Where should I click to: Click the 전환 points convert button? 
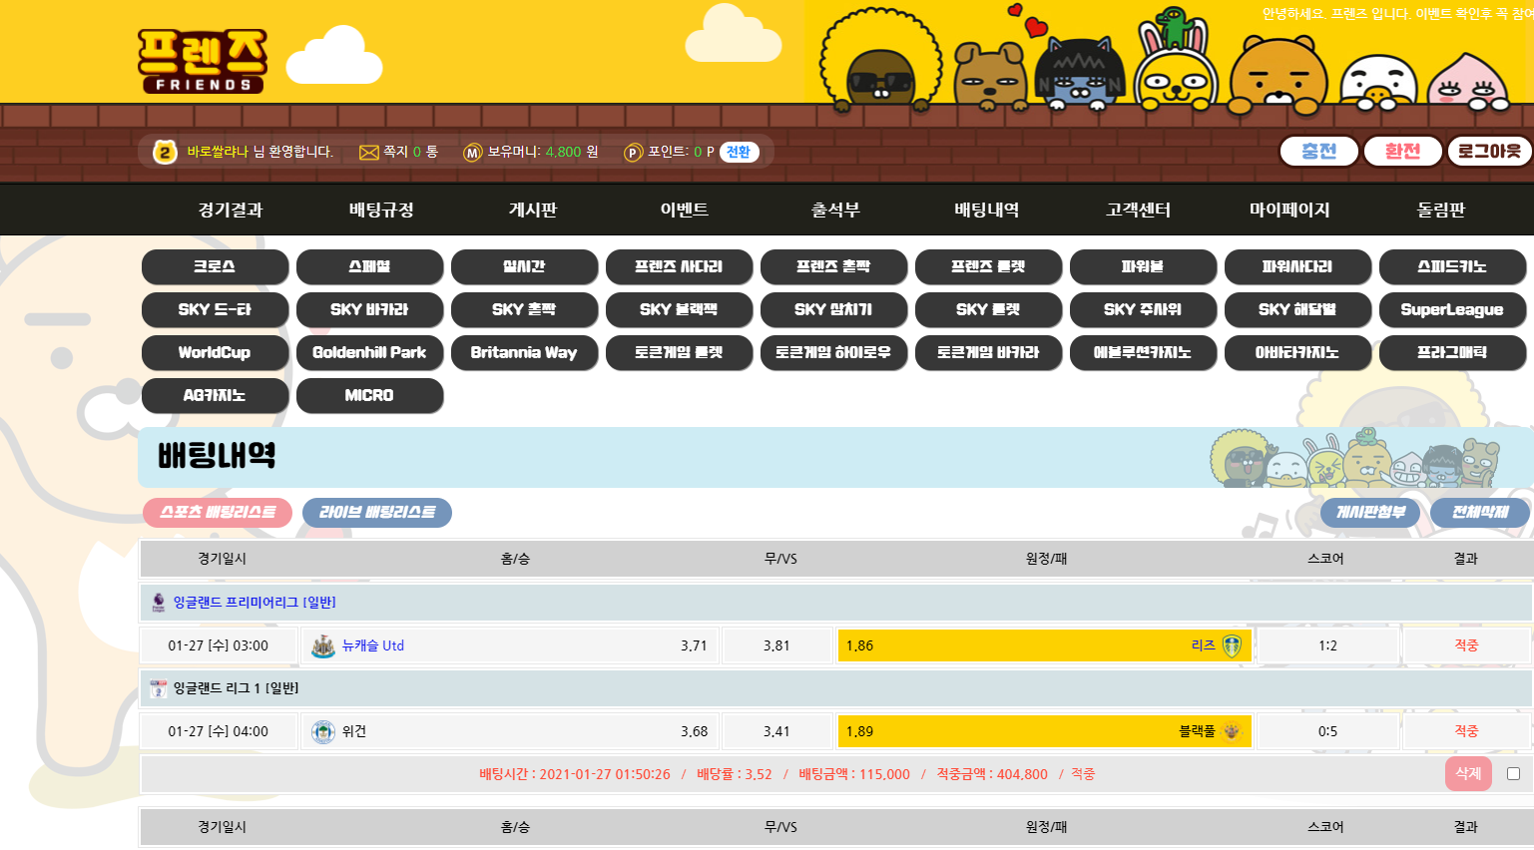point(739,153)
